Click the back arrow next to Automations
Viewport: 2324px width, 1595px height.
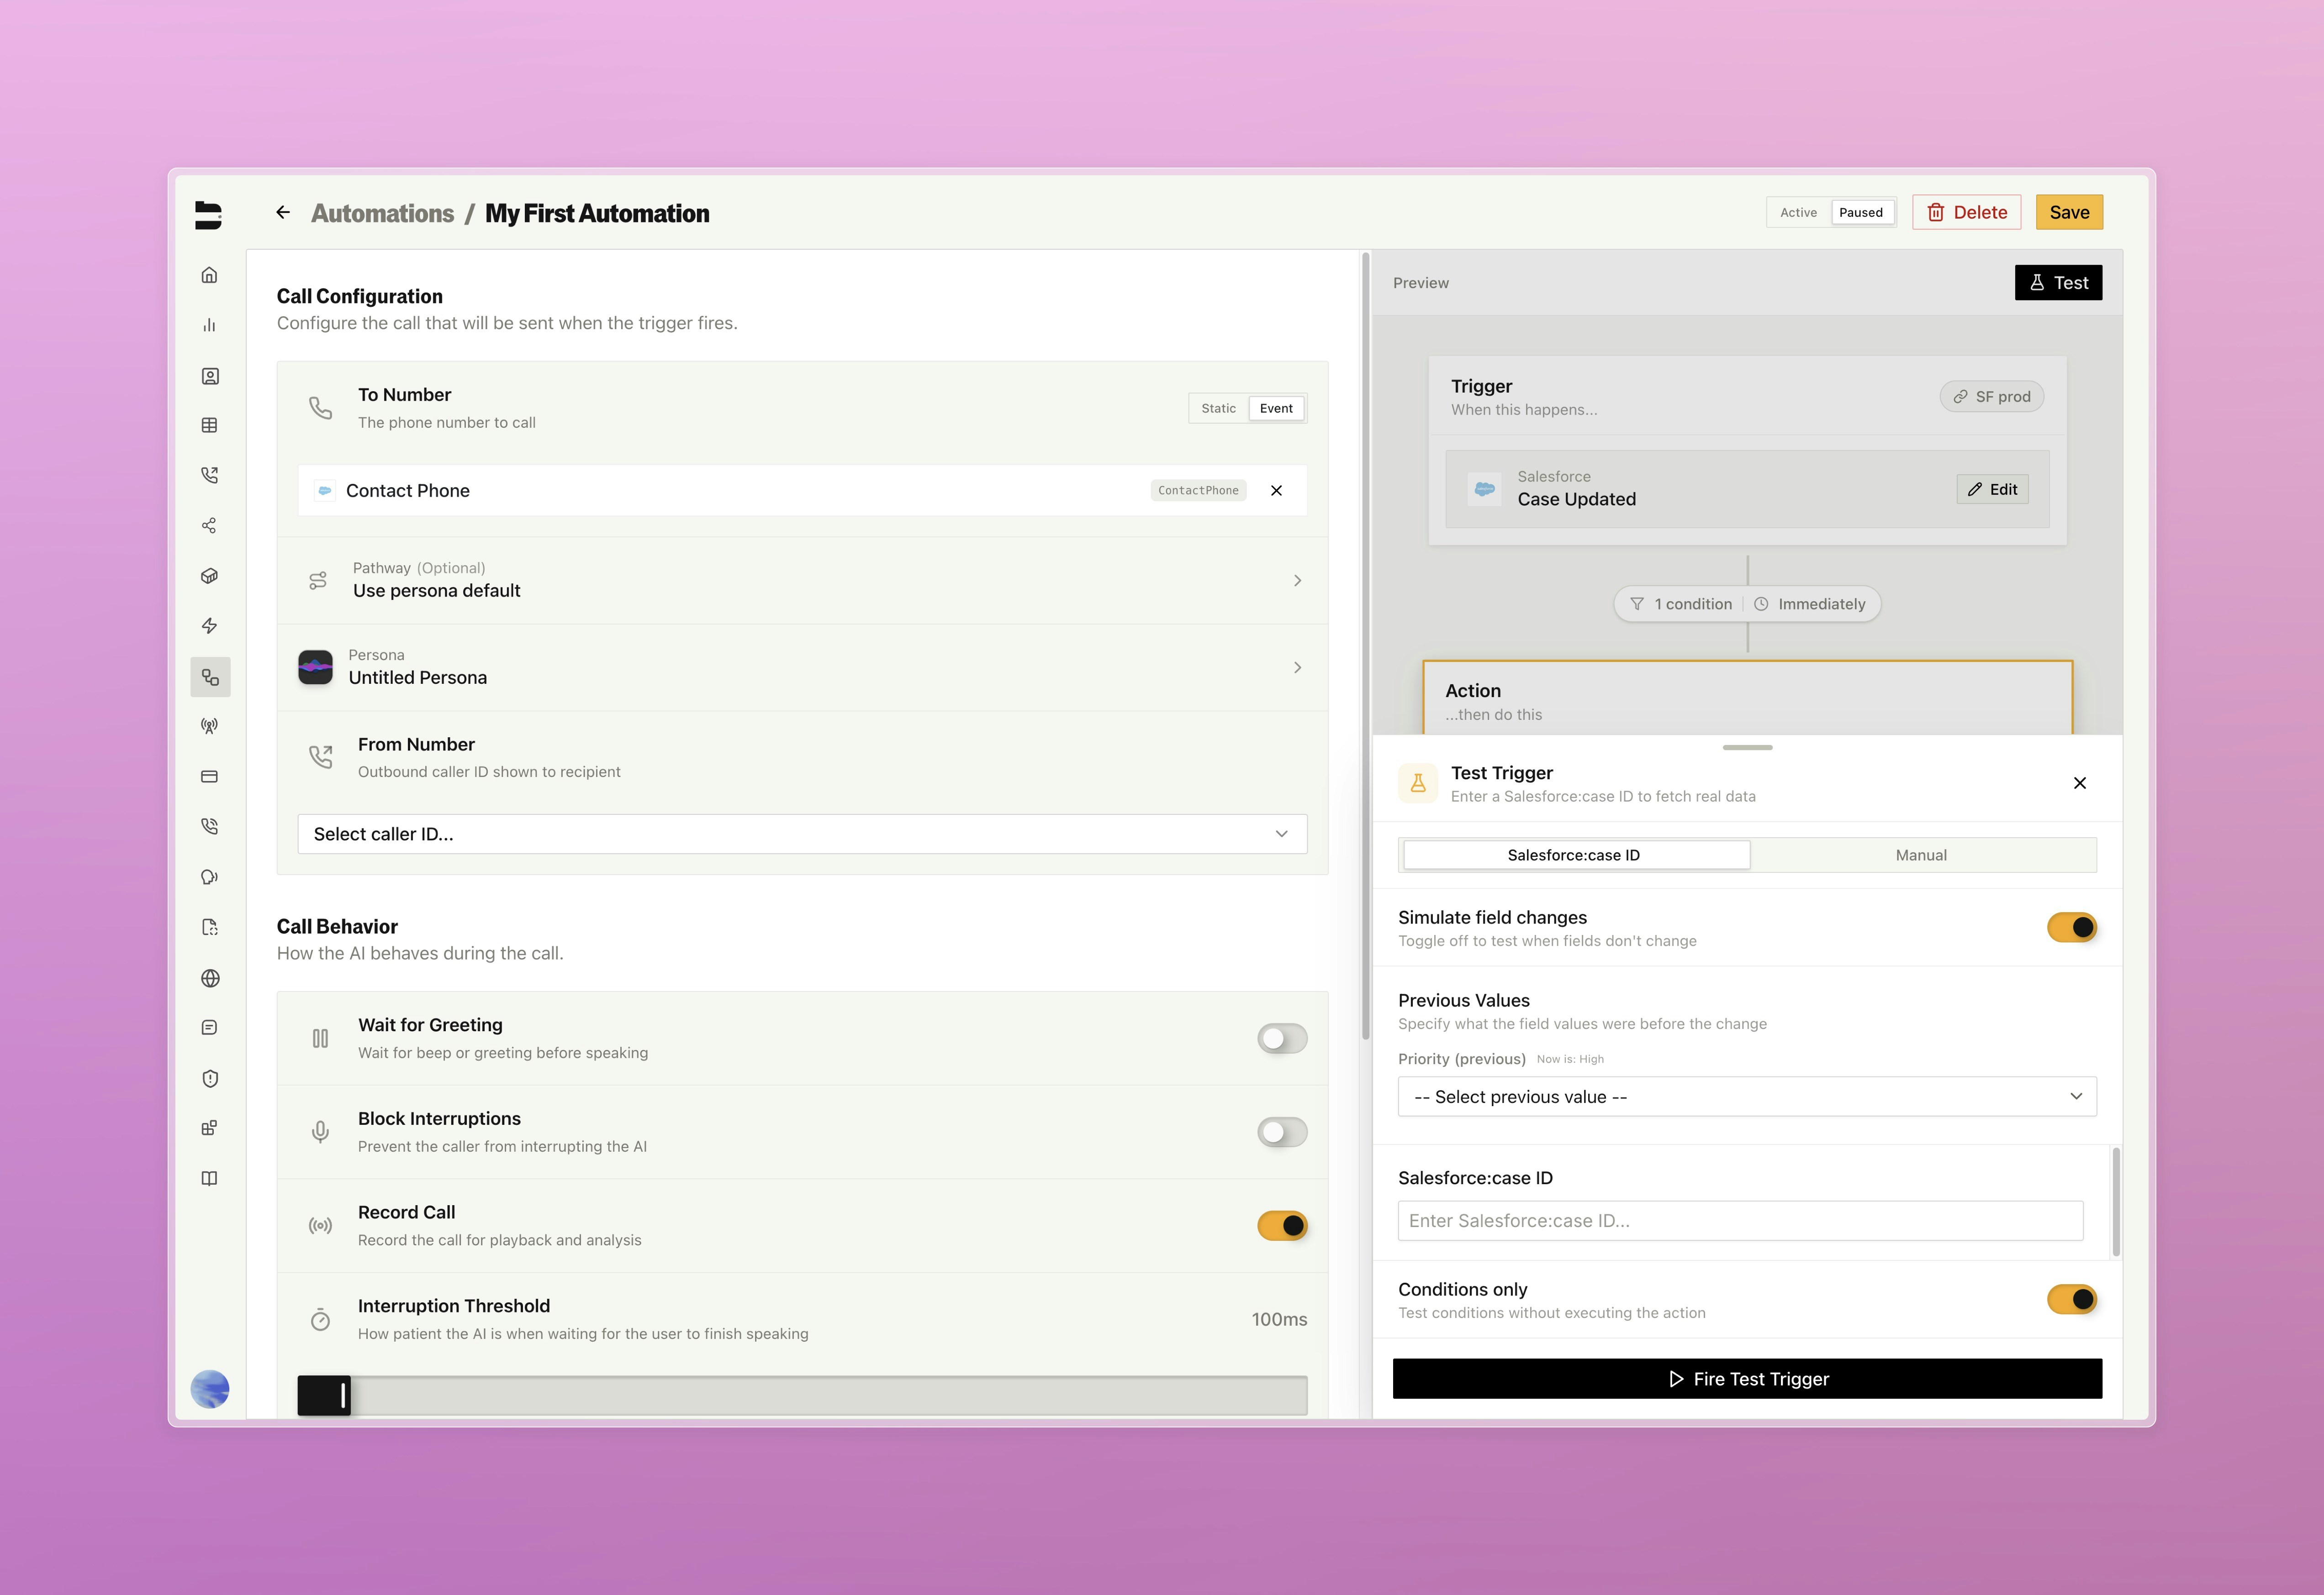283,212
